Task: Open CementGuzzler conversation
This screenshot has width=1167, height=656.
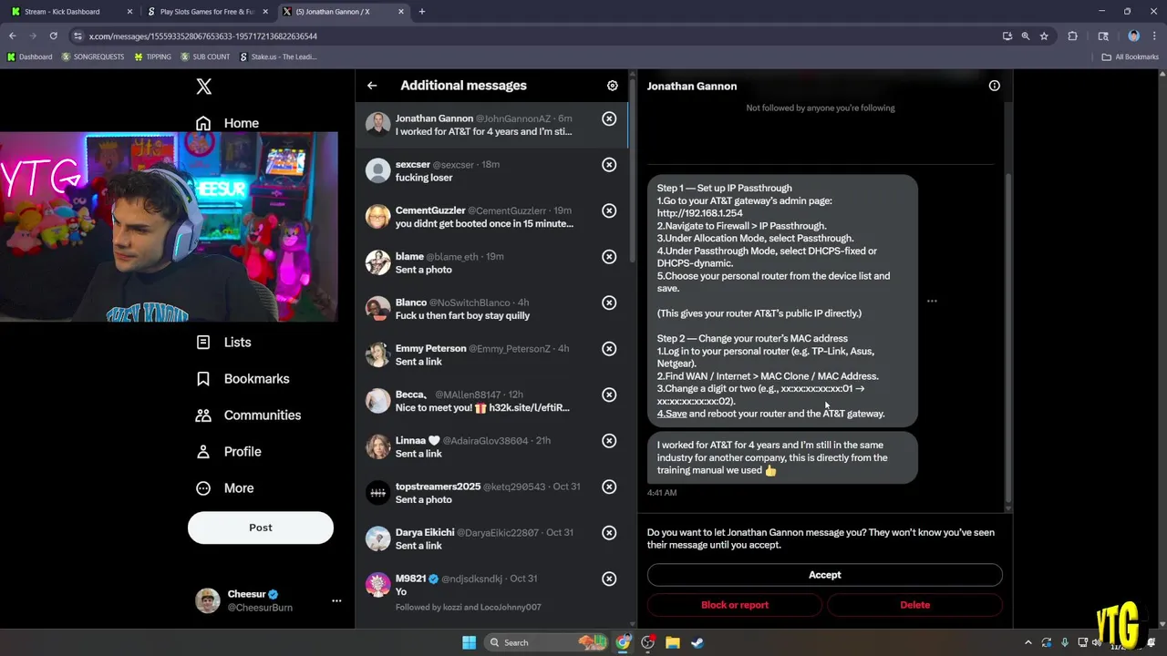Action: [x=491, y=217]
